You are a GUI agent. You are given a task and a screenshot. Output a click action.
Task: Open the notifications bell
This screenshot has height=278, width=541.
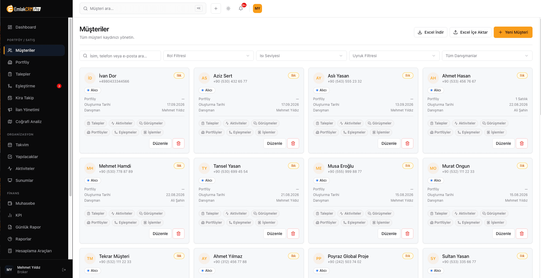tap(241, 8)
